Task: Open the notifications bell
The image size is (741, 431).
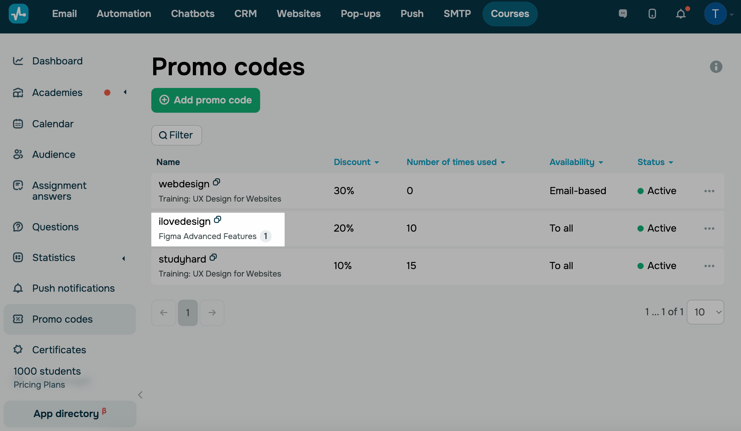Action: (681, 14)
